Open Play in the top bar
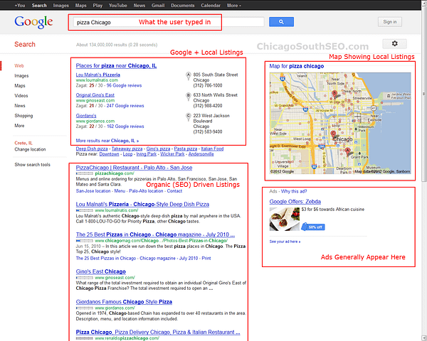 (97, 5)
